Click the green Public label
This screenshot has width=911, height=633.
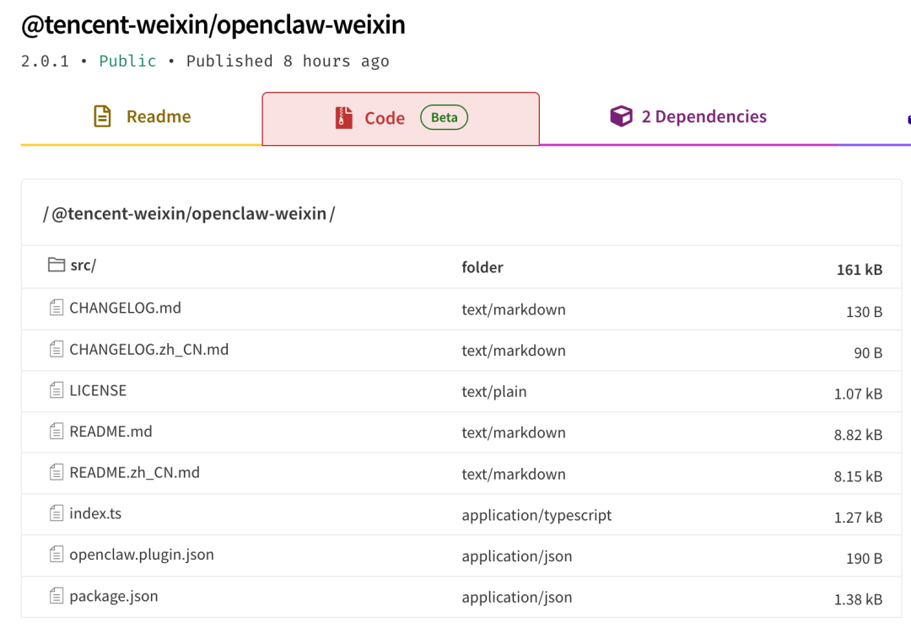tap(127, 61)
